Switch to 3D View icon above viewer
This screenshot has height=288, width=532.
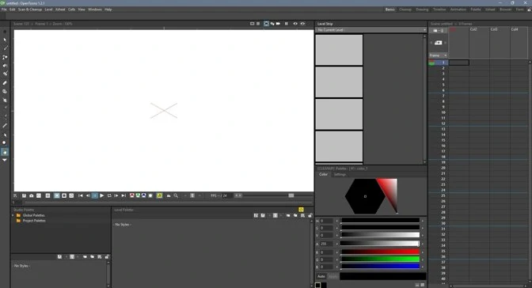[272, 24]
